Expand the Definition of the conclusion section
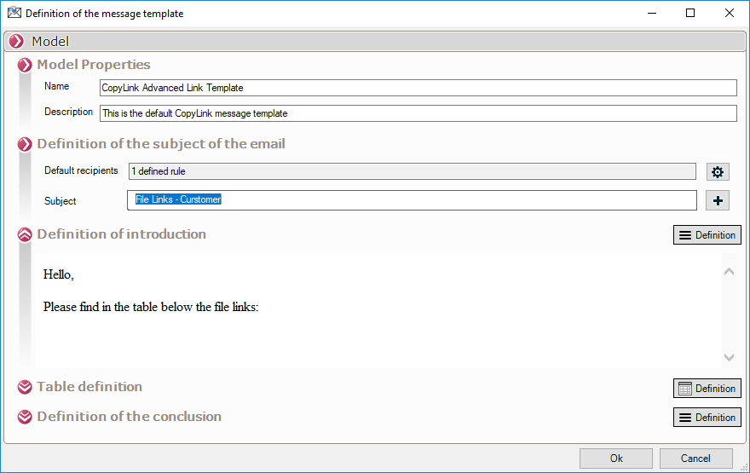This screenshot has height=473, width=750. coord(25,417)
